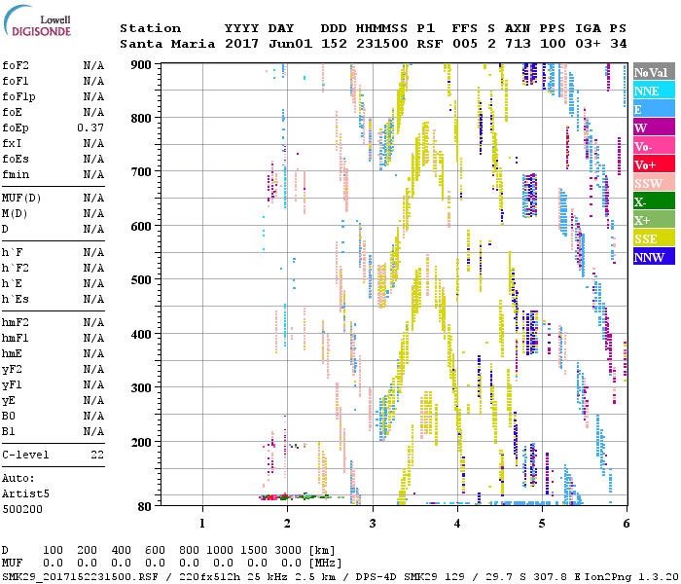
Task: Select the SSW salmon legend swatch
Action: click(x=654, y=183)
